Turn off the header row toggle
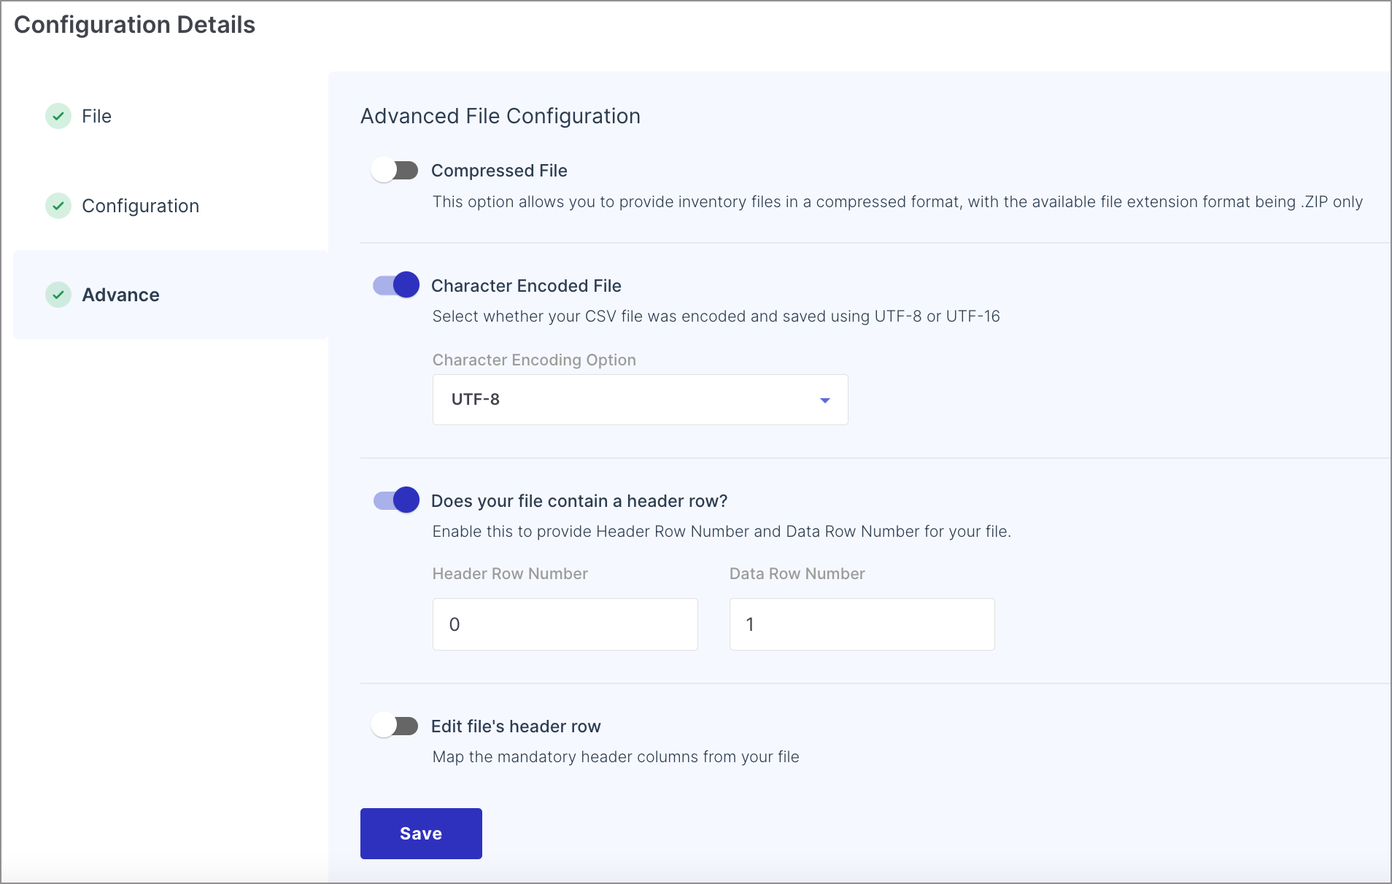Screen dimensions: 1392x884 (396, 500)
